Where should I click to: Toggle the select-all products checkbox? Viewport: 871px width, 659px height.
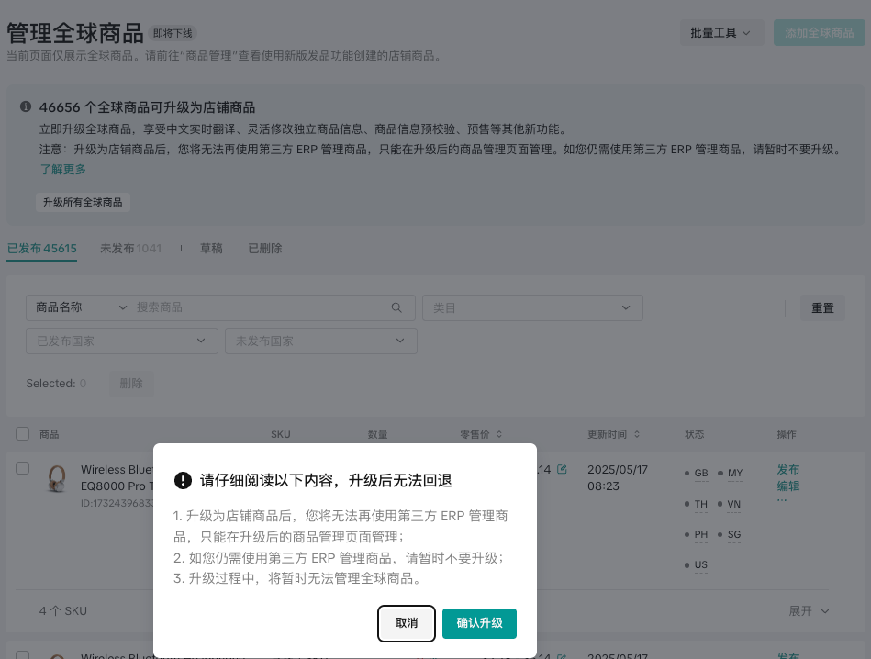click(x=23, y=434)
